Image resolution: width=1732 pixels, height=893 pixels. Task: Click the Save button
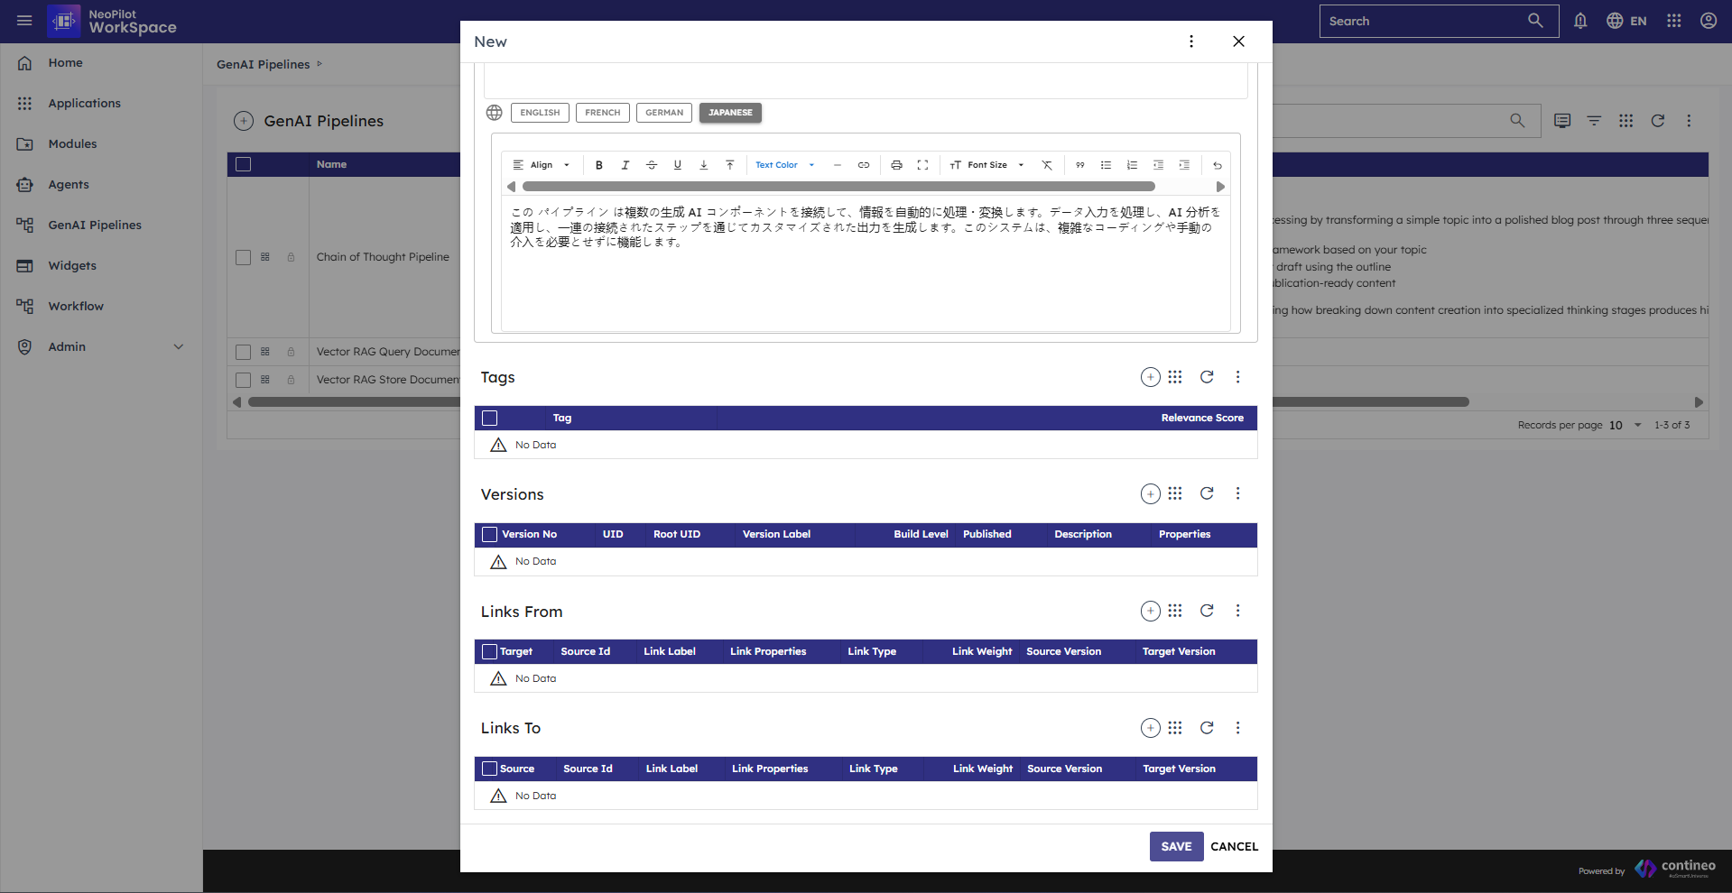point(1175,846)
